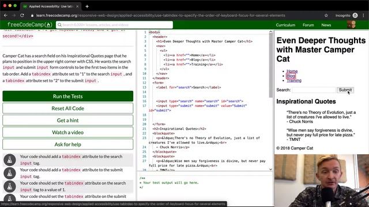
Task: Click Reset All Code button
Action: tap(68, 108)
